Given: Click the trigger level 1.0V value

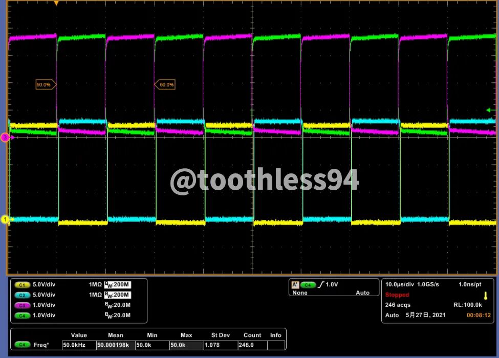Looking at the screenshot, I should point(332,284).
